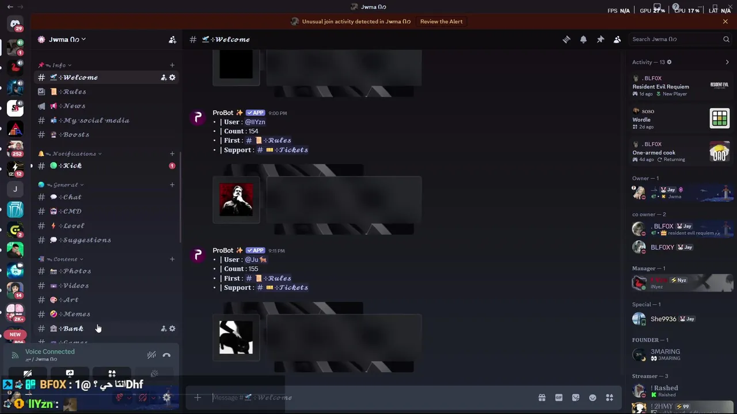Image resolution: width=737 pixels, height=414 pixels.
Task: Open the Photos channel
Action: tap(107, 271)
